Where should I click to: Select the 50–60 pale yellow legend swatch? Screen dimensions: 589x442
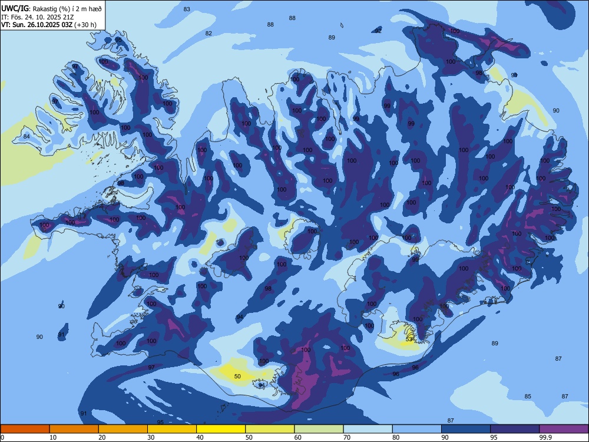click(270, 429)
